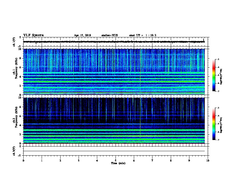234x180 pixels.
Task: Click the 8 kHz tick label of ch.1 spectrogram
Action: point(20,58)
